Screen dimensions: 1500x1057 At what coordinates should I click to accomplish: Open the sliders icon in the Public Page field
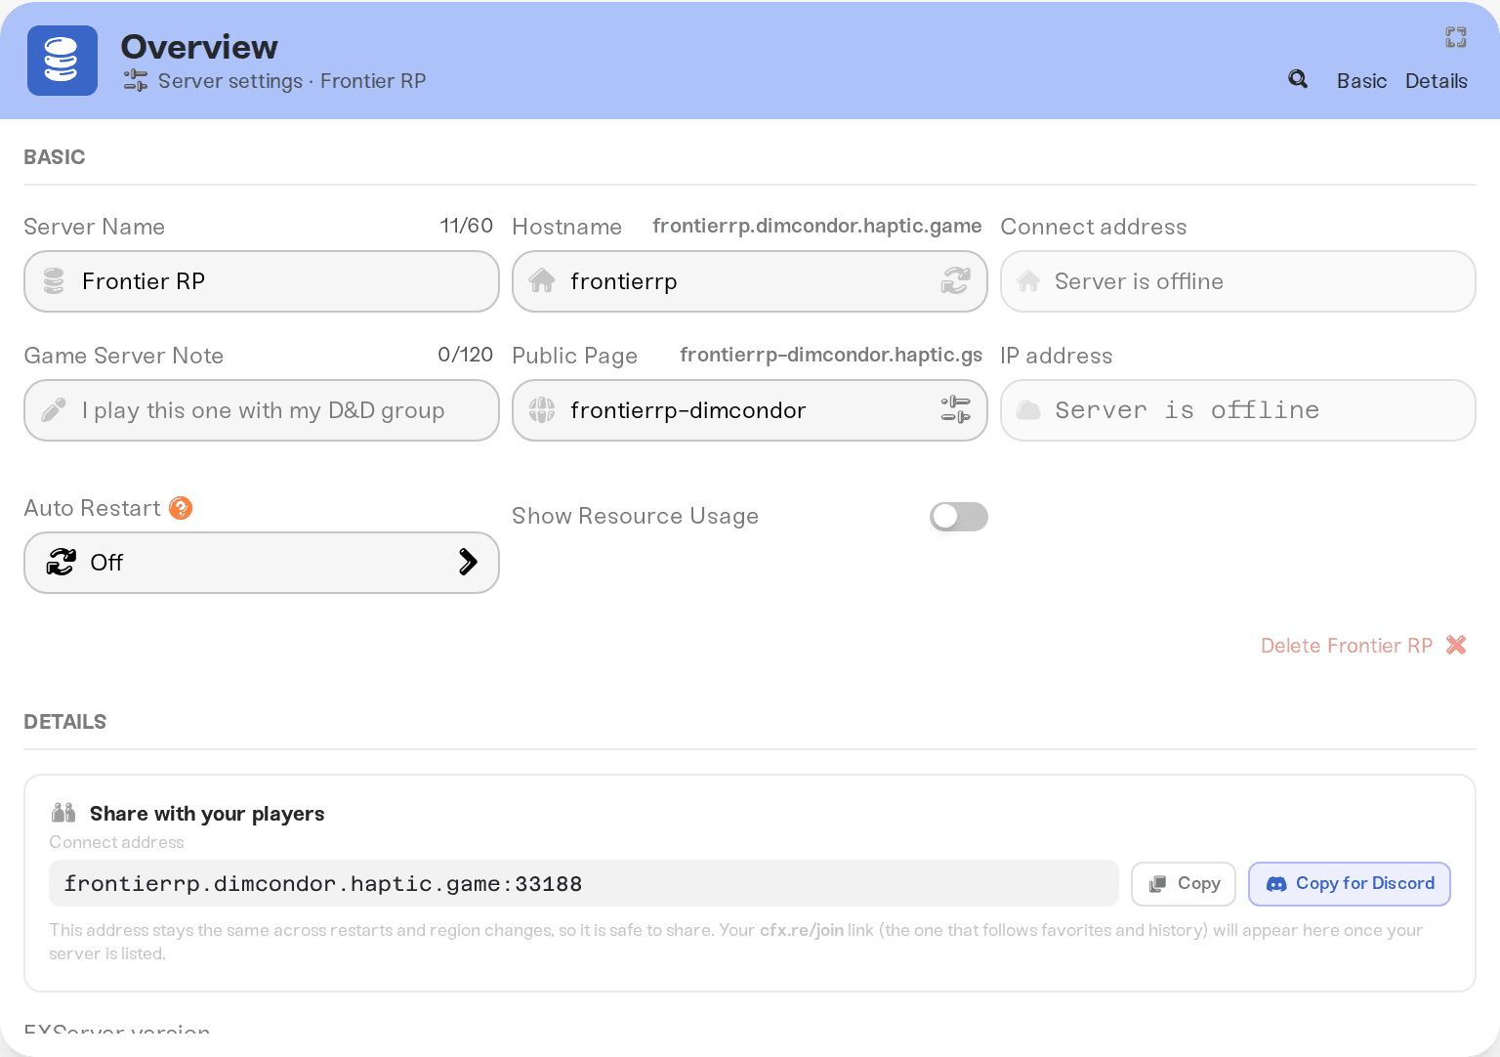[x=955, y=409]
